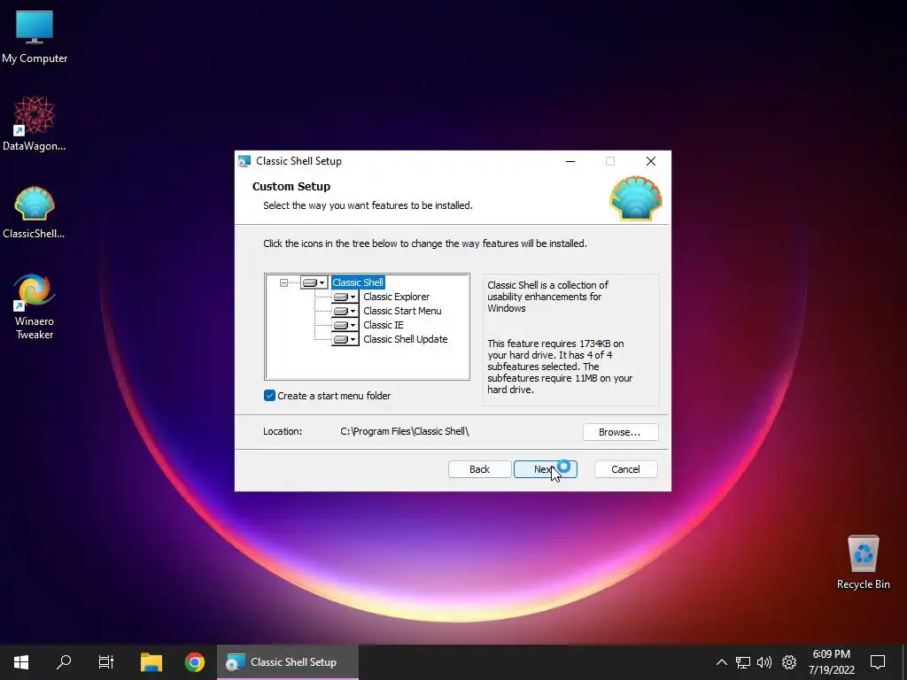
Task: Collapse the Classic Shell feature tree
Action: click(x=283, y=282)
